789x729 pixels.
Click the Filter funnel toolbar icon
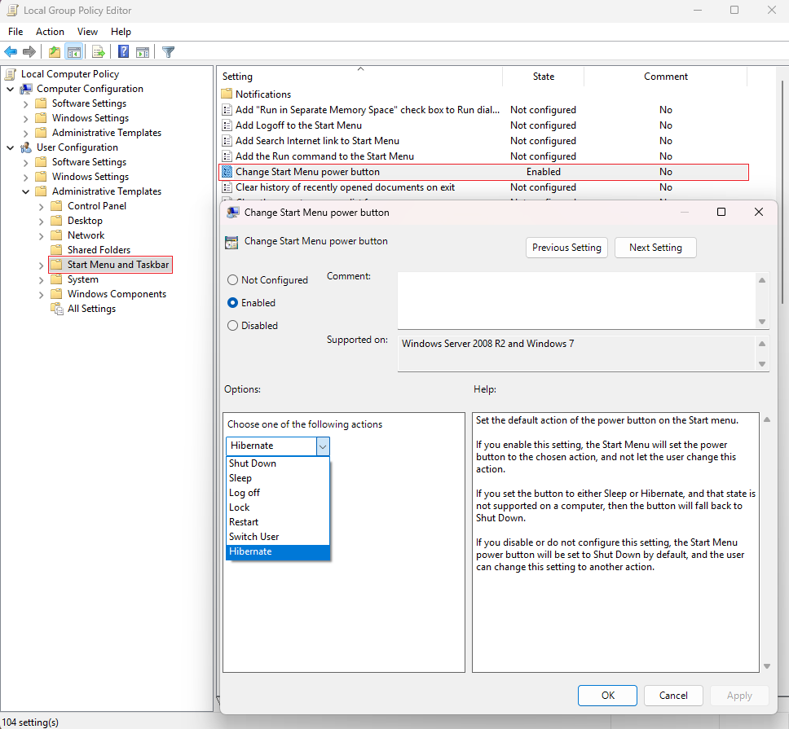169,52
